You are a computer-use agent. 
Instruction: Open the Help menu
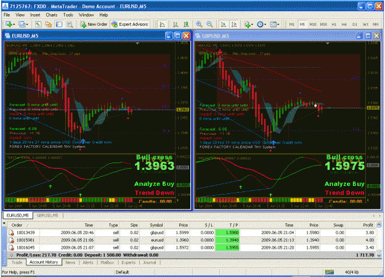coord(103,15)
